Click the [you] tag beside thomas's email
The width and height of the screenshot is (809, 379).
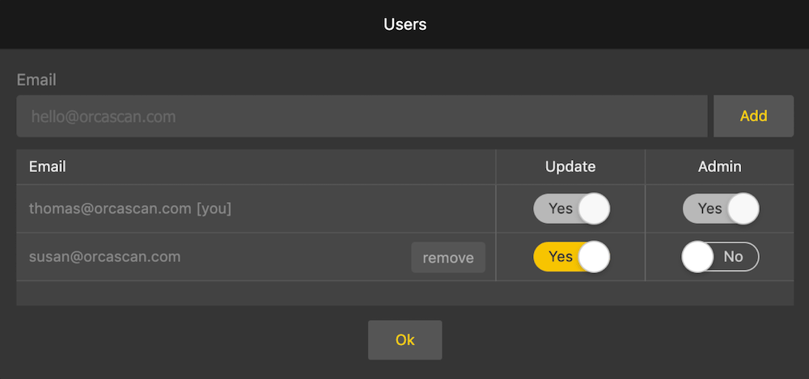coord(214,208)
